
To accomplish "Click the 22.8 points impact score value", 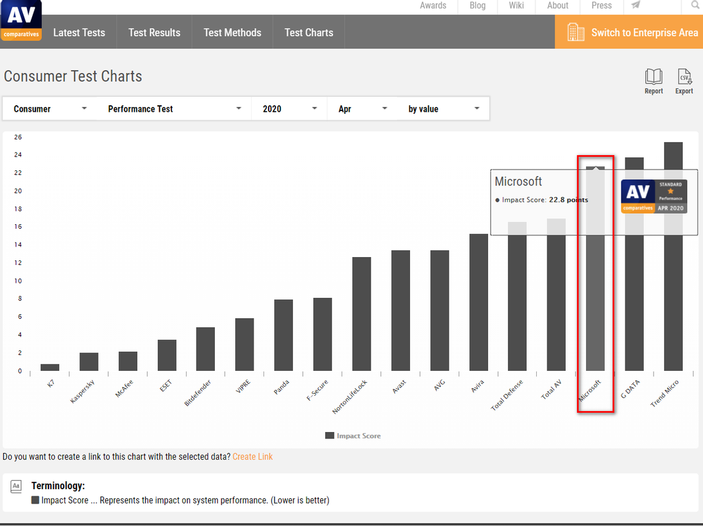I will (568, 200).
